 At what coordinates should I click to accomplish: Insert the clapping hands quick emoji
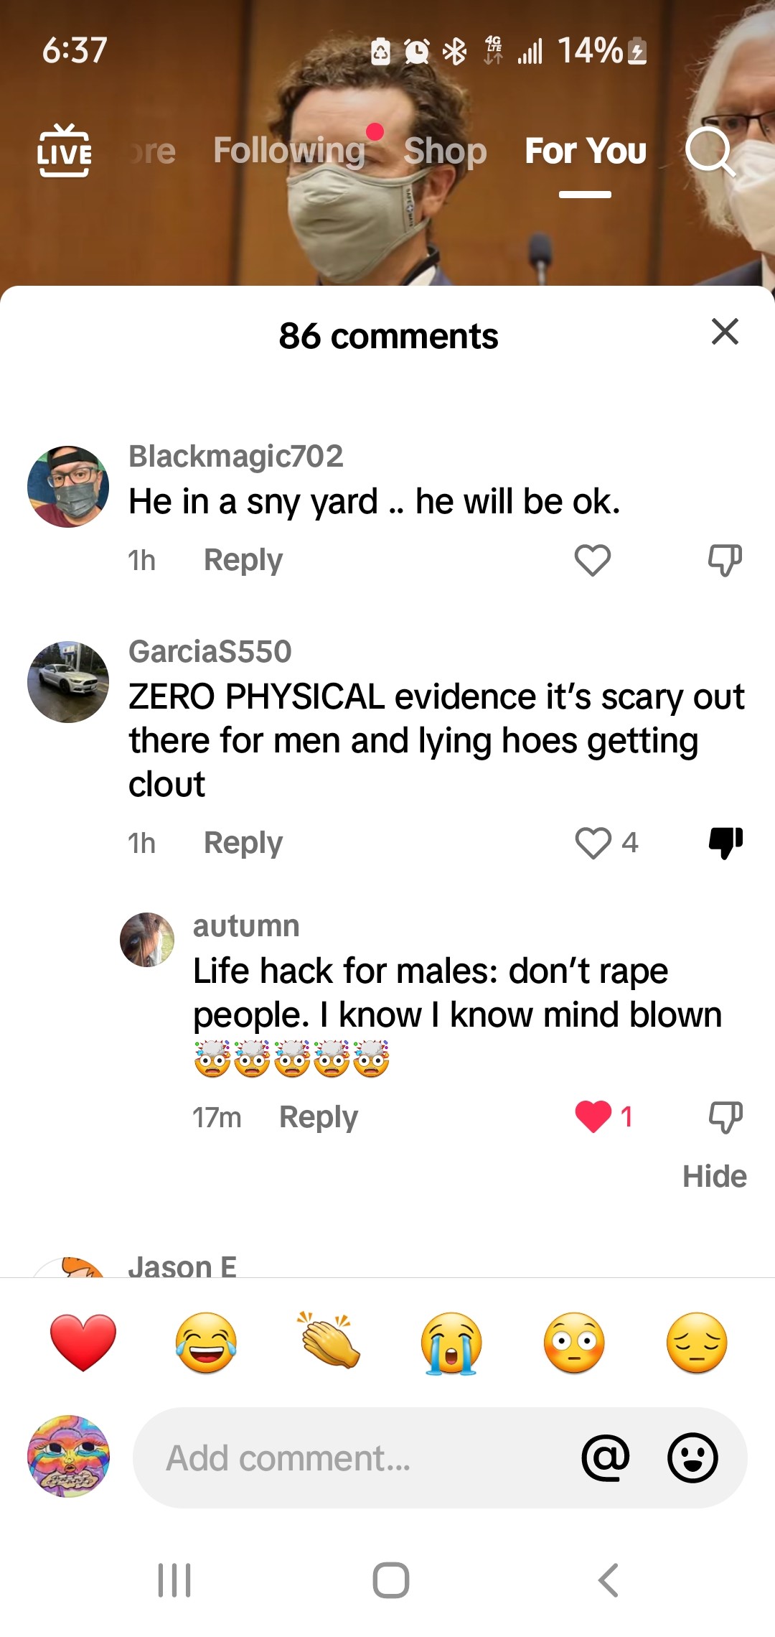[329, 1340]
